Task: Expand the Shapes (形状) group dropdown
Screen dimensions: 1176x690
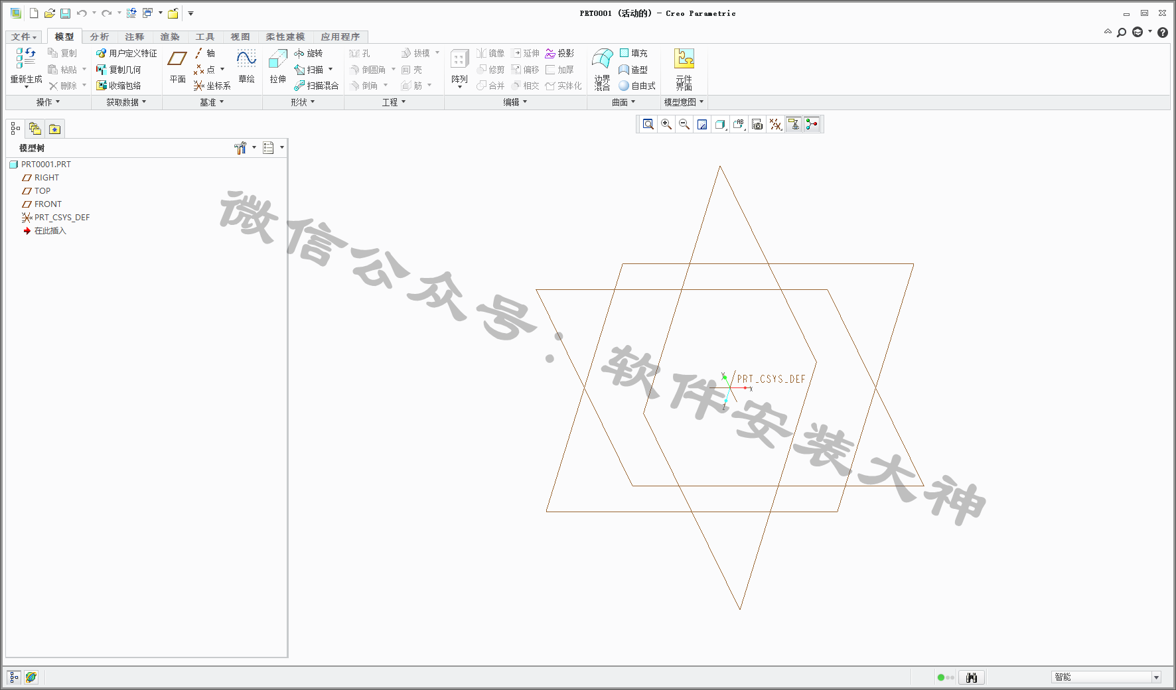Action: [x=303, y=102]
